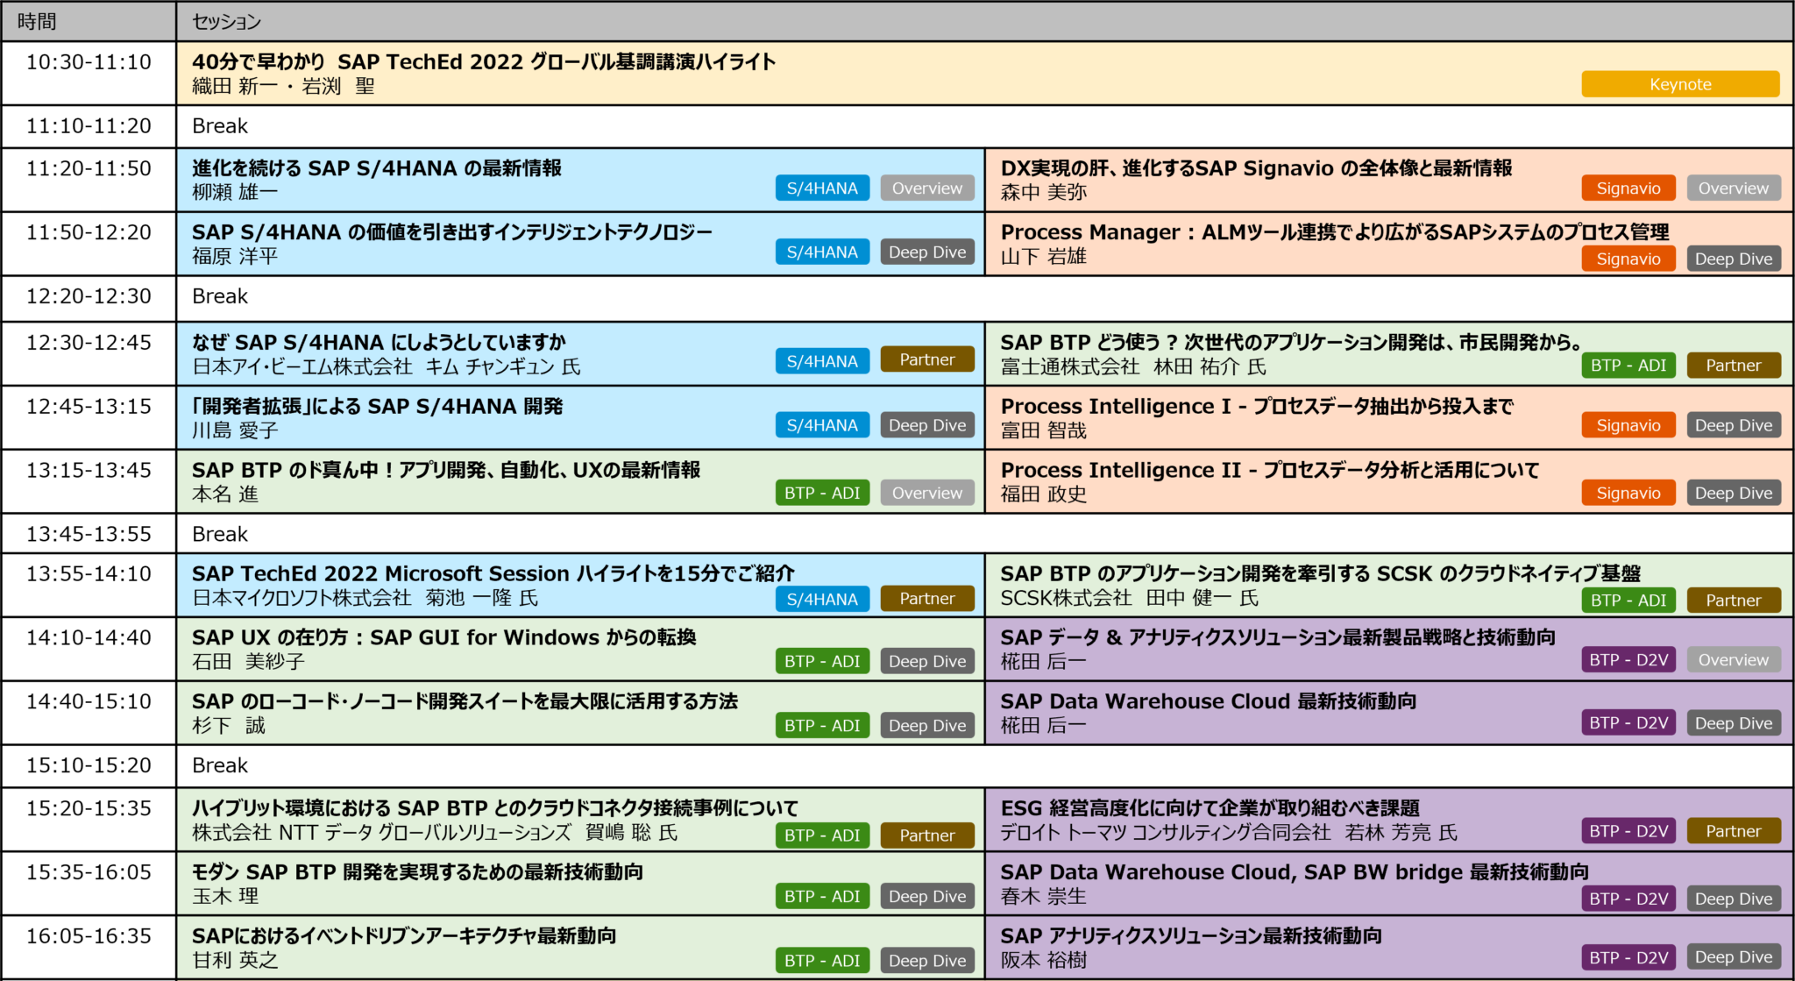Click BTP - ADI tag in 富士通 session
The width and height of the screenshot is (1795, 981).
coord(1628,366)
